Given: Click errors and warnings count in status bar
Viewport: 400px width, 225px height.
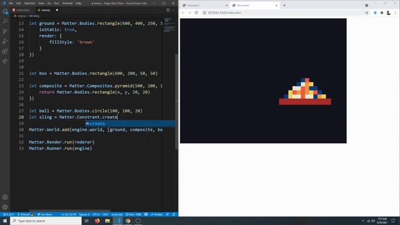Looking at the screenshot, I should click(8, 214).
